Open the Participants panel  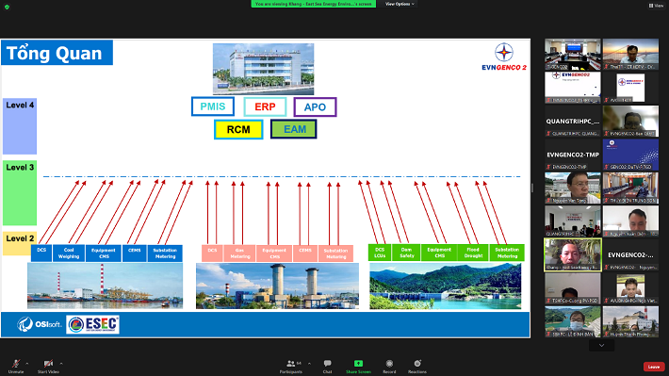tap(291, 367)
